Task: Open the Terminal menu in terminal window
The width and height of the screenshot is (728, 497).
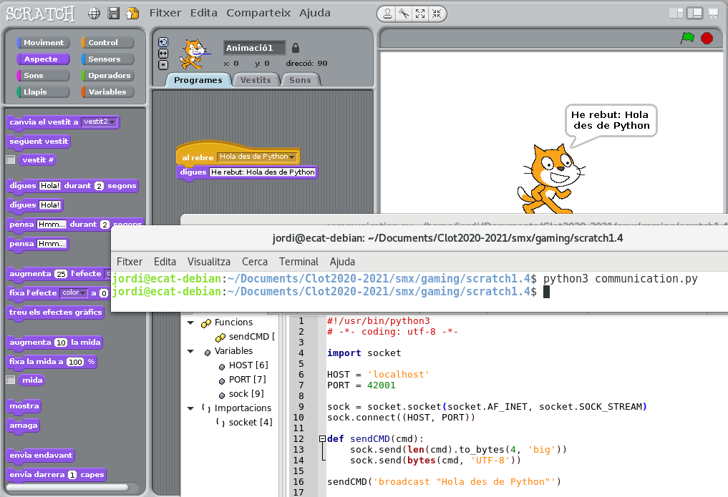Action: (x=299, y=262)
